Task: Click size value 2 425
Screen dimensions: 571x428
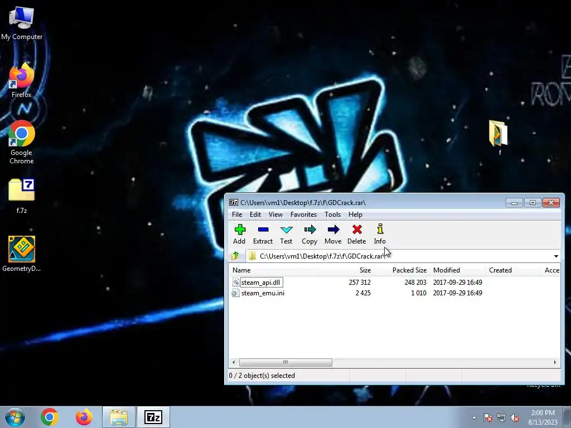Action: [x=363, y=293]
